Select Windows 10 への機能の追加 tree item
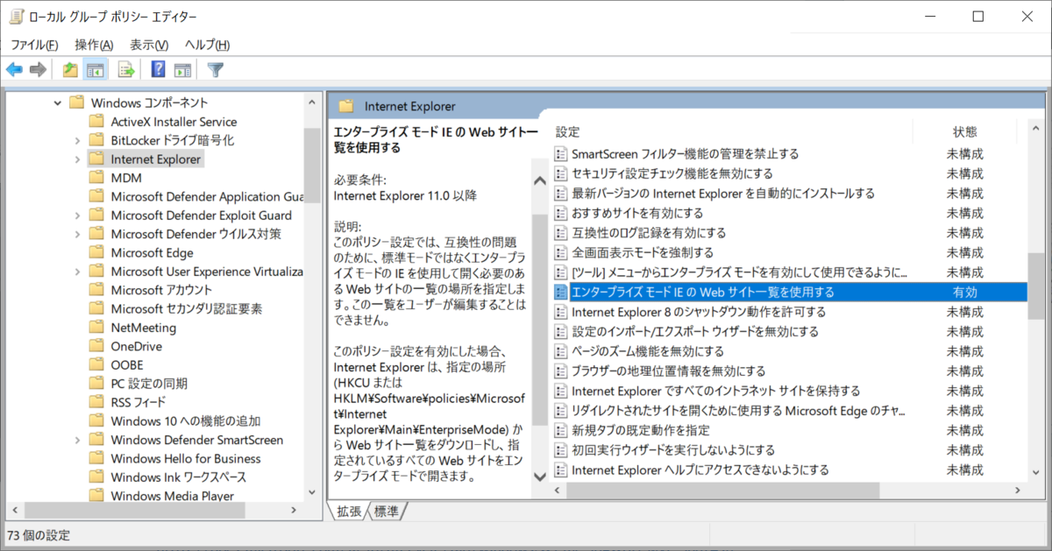1052x551 pixels. tap(186, 420)
